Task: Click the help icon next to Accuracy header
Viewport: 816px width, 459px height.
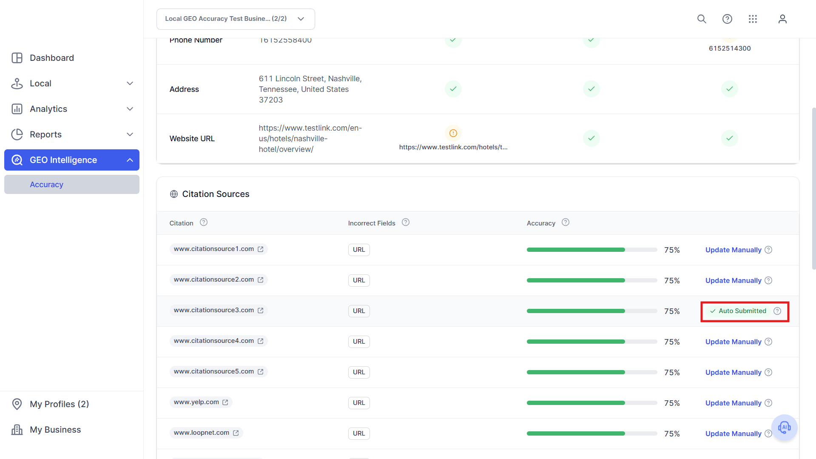Action: pyautogui.click(x=566, y=222)
